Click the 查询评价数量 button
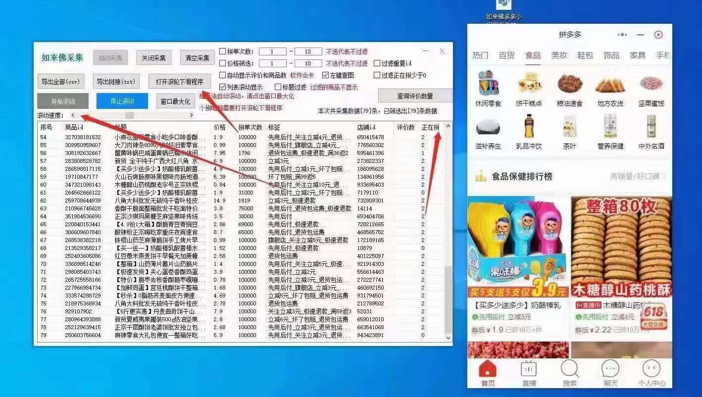The image size is (702, 397). [415, 96]
